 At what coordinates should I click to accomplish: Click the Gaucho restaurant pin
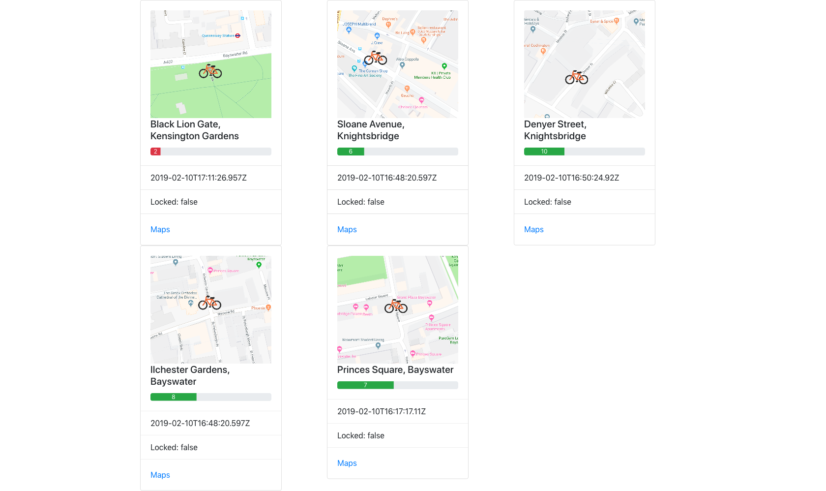click(407, 90)
